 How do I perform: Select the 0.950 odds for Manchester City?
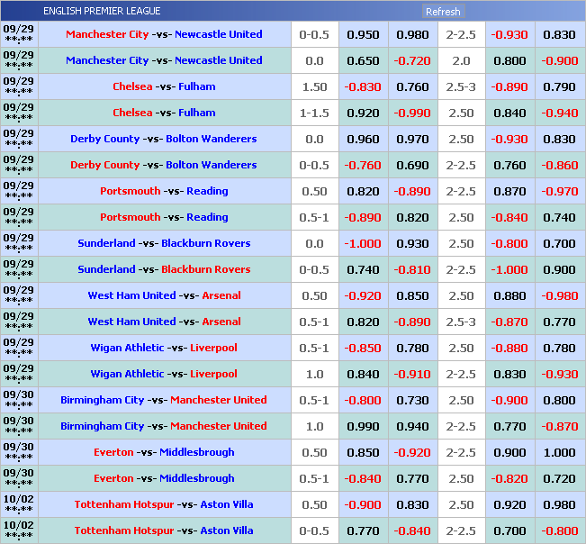coord(363,34)
